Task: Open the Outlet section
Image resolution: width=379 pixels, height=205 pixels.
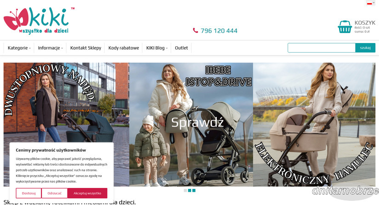Action: pyautogui.click(x=181, y=48)
